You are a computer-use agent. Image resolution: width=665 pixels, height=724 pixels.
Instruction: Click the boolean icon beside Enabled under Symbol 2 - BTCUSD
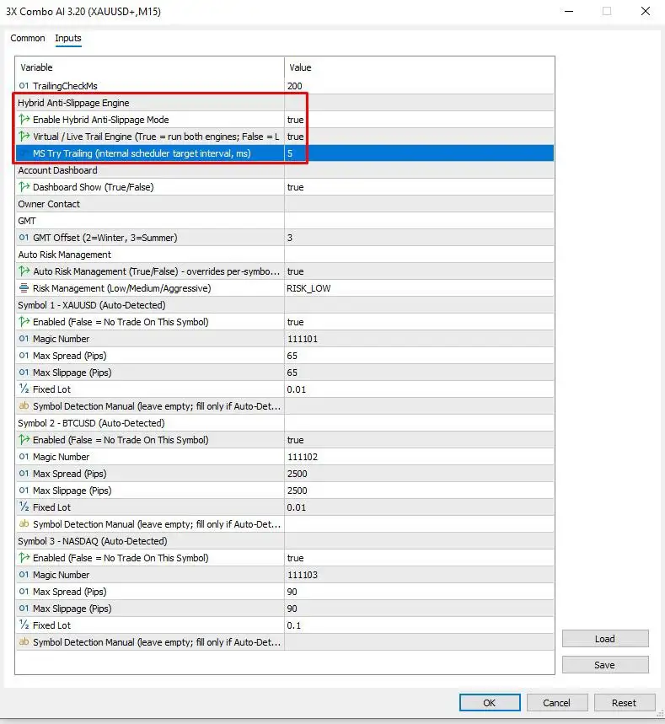coord(24,440)
